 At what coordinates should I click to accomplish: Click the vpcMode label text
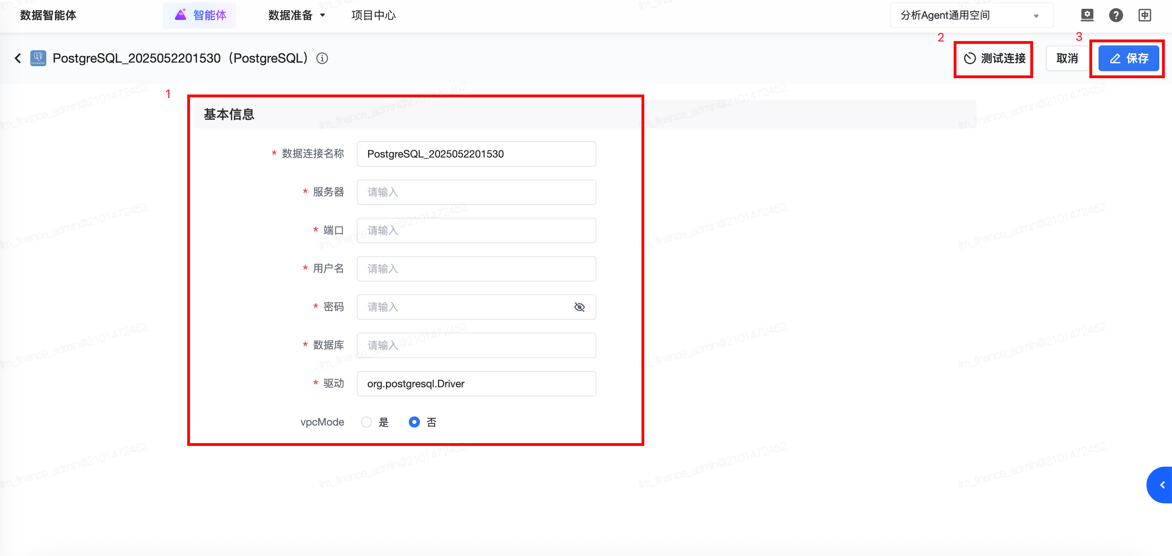[x=322, y=422]
